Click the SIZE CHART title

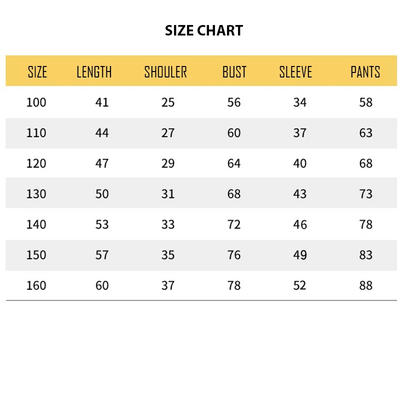[x=204, y=30]
